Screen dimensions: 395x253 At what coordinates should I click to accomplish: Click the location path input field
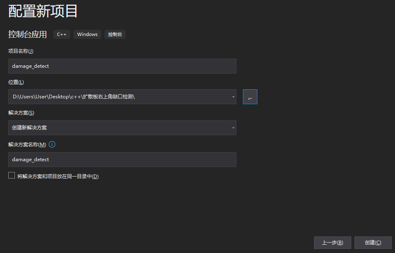point(120,96)
